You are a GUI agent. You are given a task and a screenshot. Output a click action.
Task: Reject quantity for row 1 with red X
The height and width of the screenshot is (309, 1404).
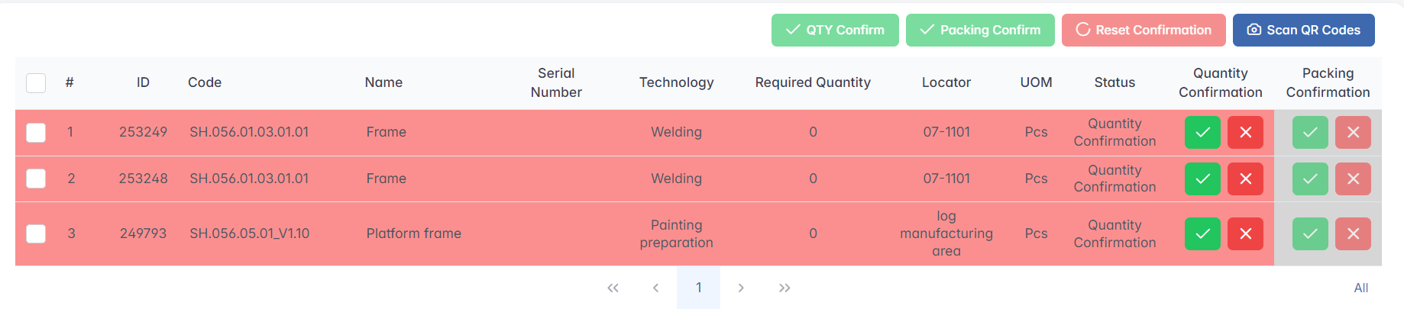click(x=1245, y=132)
